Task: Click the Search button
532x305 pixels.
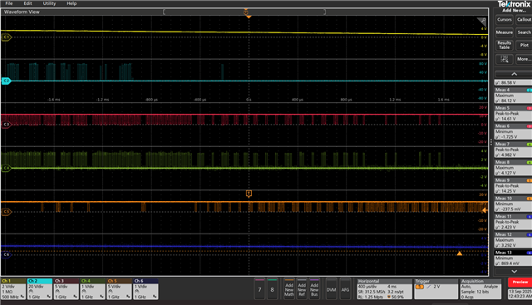Action: click(524, 32)
